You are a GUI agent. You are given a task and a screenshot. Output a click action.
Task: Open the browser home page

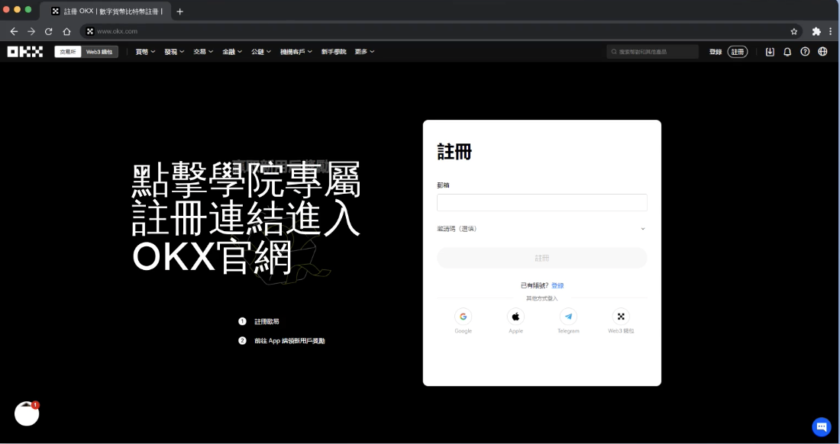pyautogui.click(x=66, y=31)
